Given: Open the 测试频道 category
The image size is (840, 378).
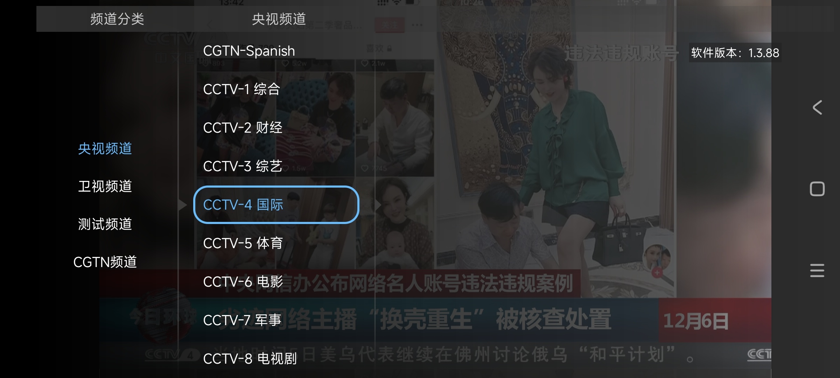Looking at the screenshot, I should [x=105, y=224].
